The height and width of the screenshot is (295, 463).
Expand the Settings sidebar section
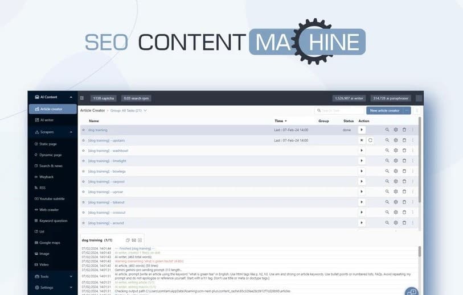click(x=71, y=288)
